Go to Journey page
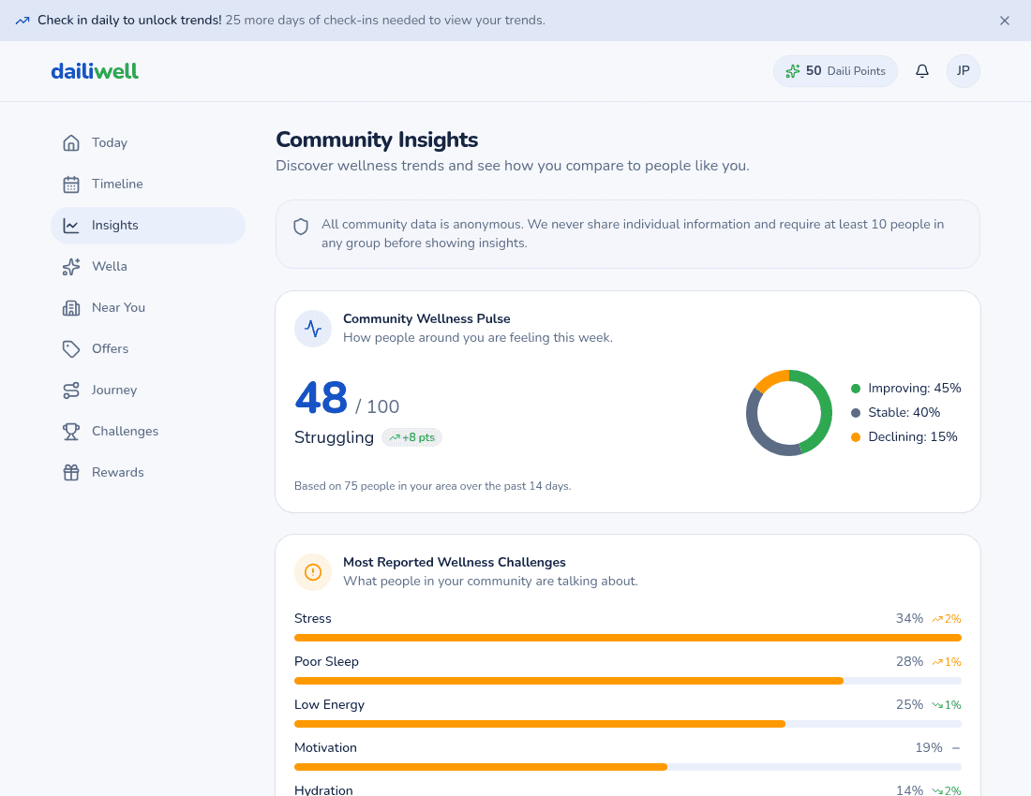The width and height of the screenshot is (1031, 796). (148, 391)
